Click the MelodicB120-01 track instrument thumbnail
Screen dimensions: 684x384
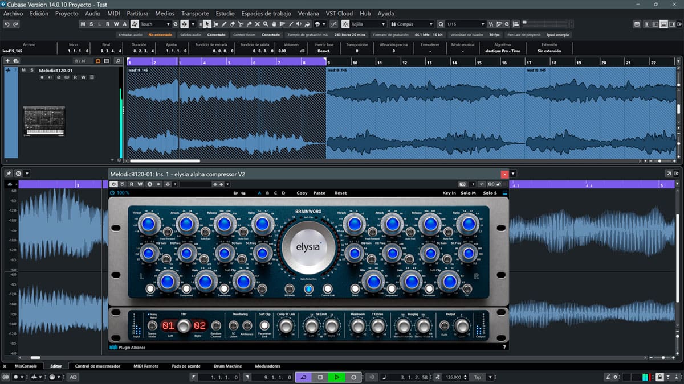(x=43, y=121)
